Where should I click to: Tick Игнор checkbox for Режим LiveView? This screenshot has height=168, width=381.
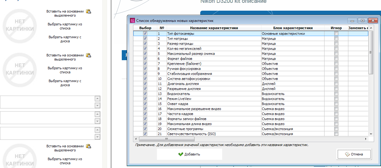click(x=336, y=99)
